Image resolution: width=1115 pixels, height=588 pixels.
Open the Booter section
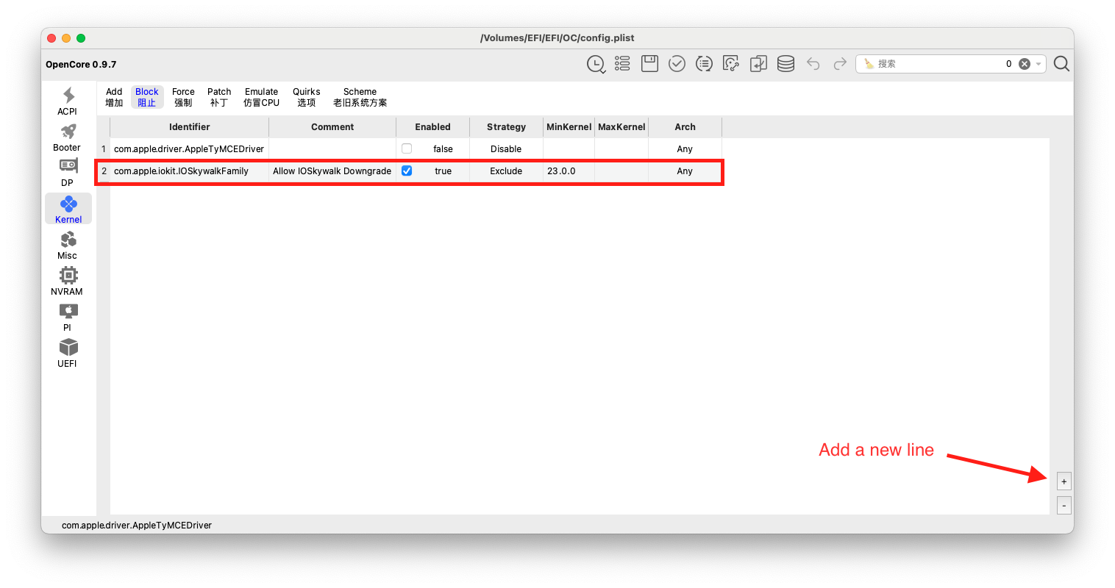(68, 137)
